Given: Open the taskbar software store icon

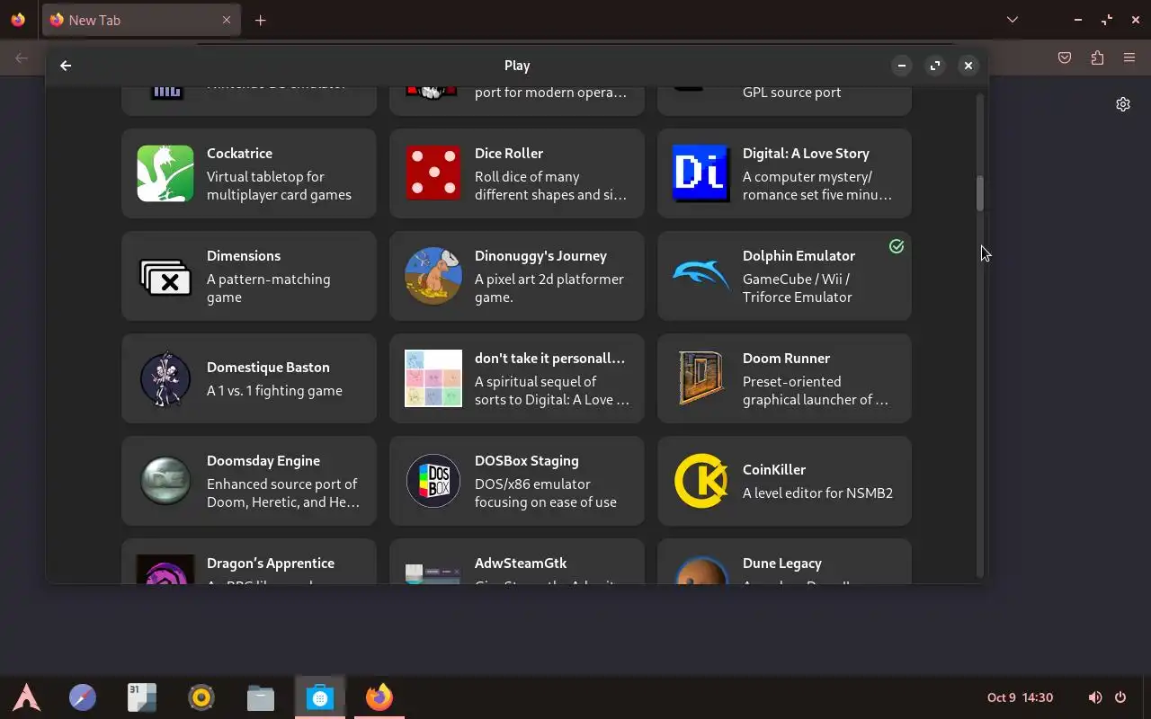Looking at the screenshot, I should [x=320, y=697].
